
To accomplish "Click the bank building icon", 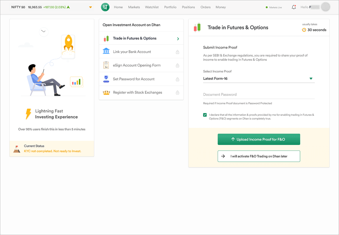I will pyautogui.click(x=106, y=52).
